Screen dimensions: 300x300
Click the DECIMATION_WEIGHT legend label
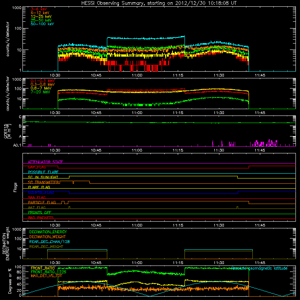(48, 237)
